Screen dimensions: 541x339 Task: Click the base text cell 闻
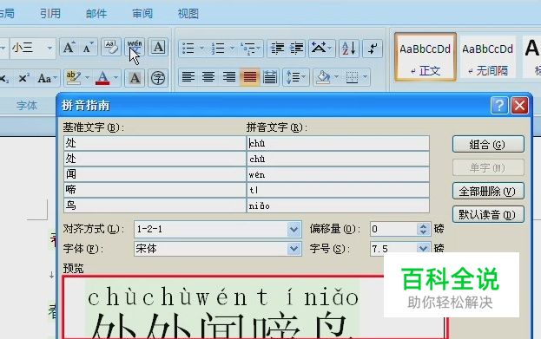point(155,174)
